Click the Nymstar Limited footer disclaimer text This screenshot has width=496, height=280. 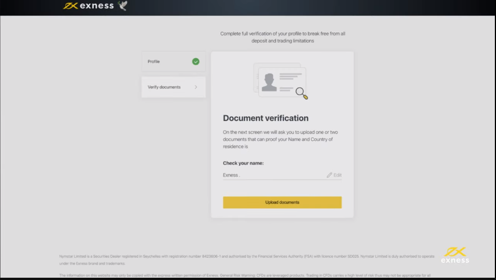pos(247,260)
